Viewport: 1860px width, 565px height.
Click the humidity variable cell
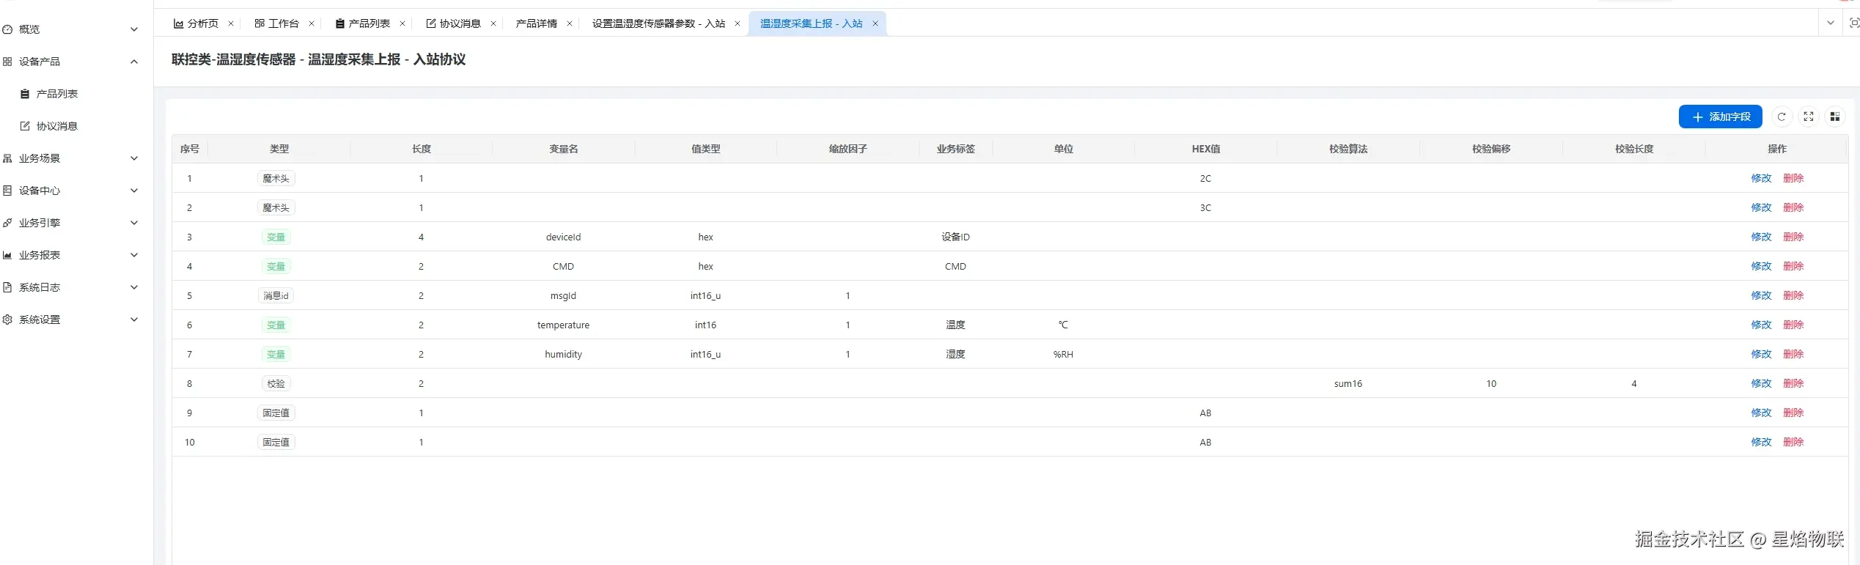click(x=563, y=354)
